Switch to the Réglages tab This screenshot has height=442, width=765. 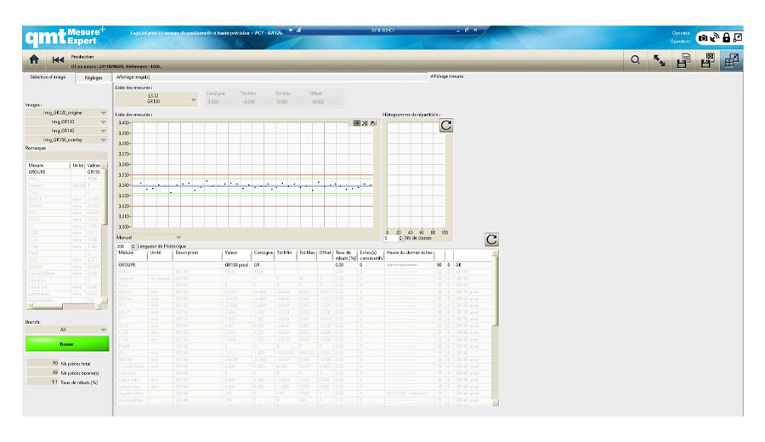click(92, 77)
